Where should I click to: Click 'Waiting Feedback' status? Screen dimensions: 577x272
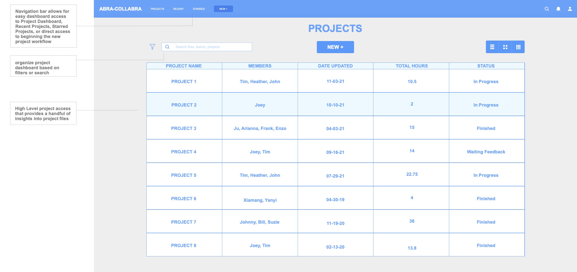point(486,152)
